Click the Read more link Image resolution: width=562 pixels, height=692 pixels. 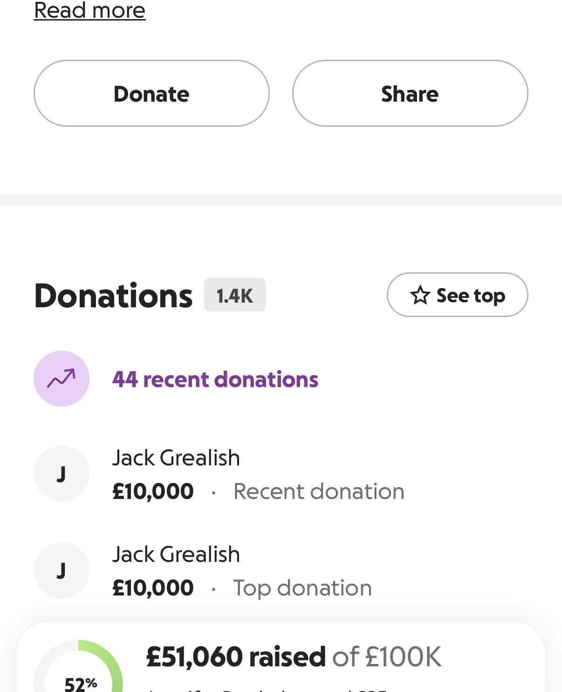click(x=89, y=10)
